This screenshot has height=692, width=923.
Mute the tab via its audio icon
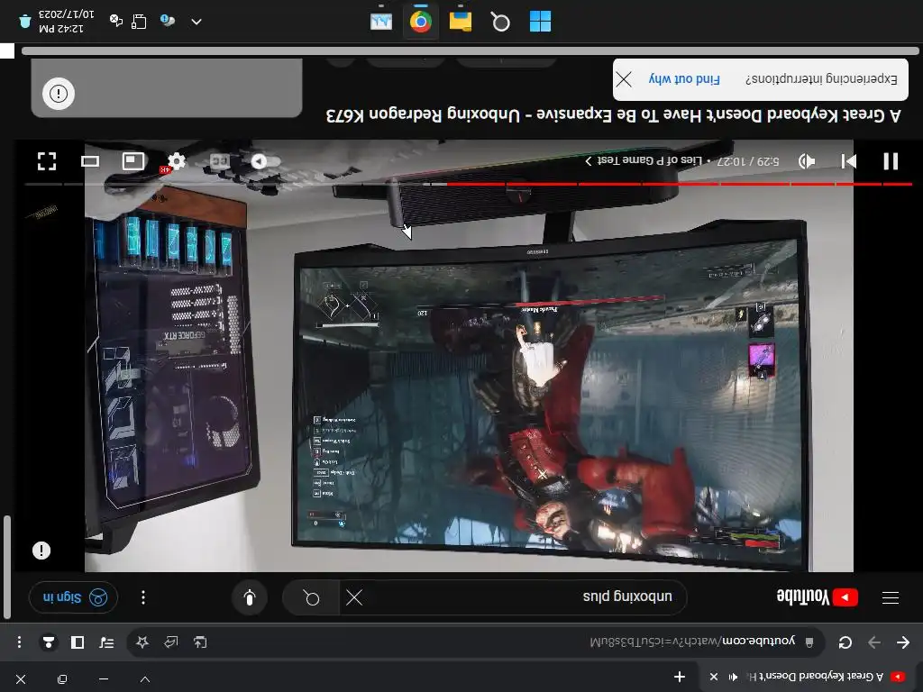(x=734, y=678)
